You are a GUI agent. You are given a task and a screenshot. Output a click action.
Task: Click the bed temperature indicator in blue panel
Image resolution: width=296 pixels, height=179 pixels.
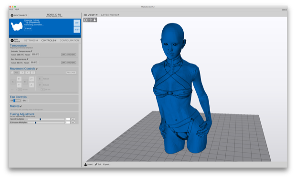pyautogui.click(x=77, y=30)
